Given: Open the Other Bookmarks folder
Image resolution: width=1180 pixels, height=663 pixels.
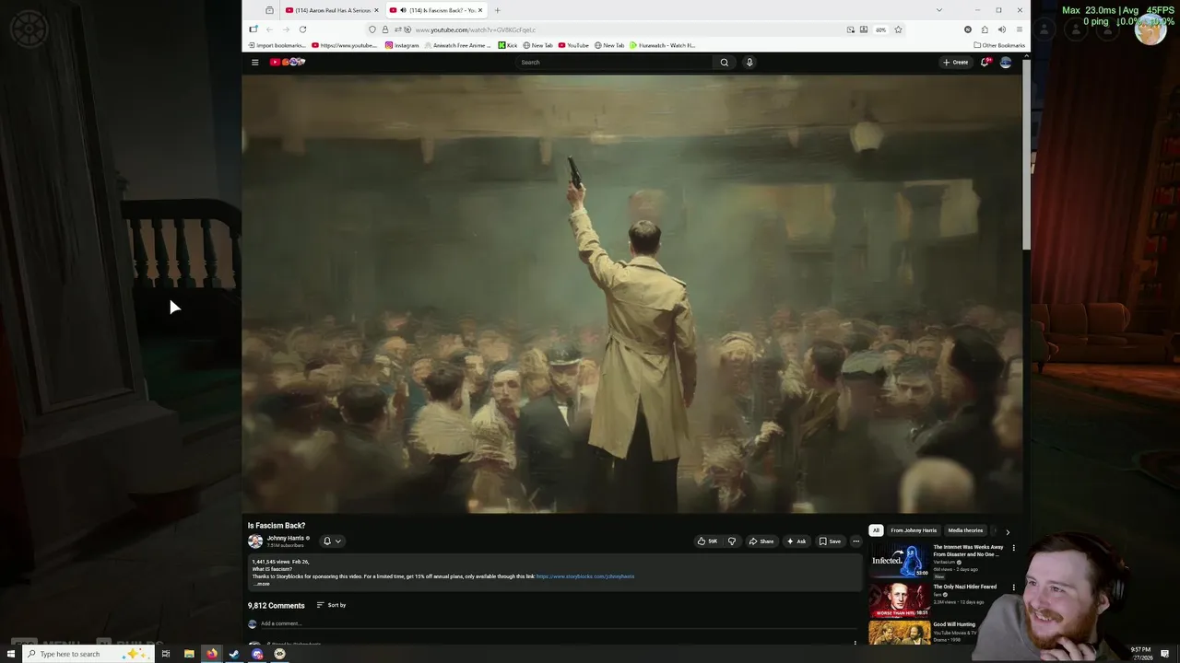Looking at the screenshot, I should tap(999, 45).
